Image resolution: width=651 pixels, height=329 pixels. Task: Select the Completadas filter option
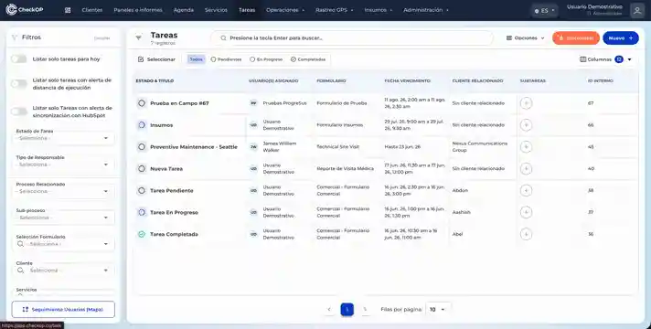click(308, 59)
